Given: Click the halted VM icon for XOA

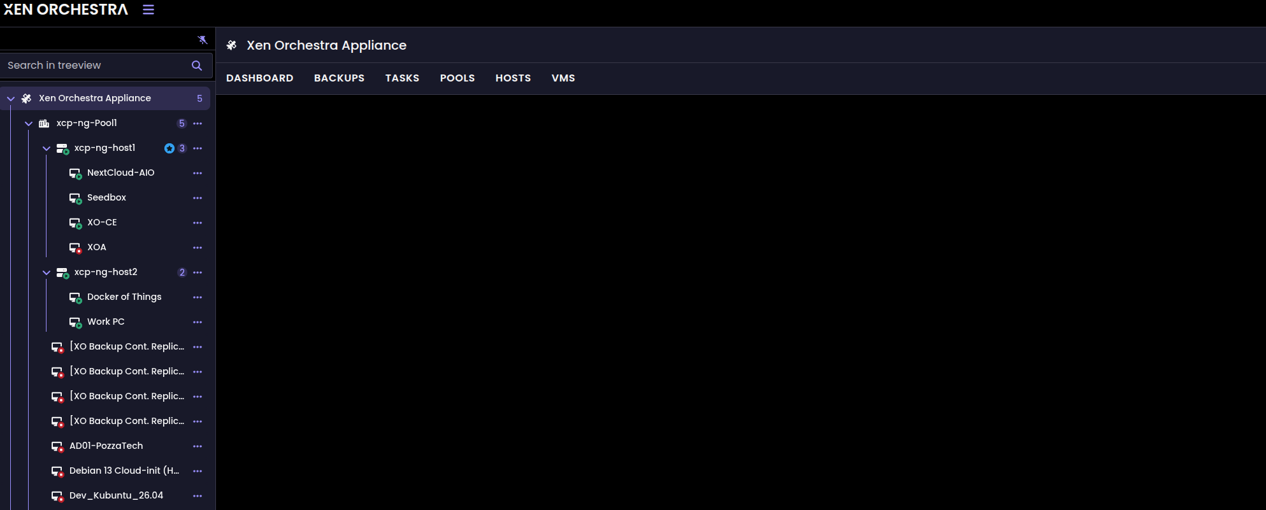Looking at the screenshot, I should point(75,248).
